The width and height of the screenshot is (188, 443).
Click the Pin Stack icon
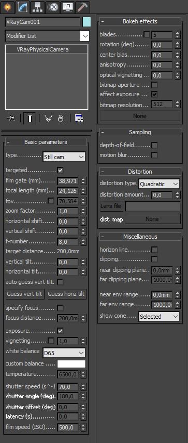click(x=11, y=119)
